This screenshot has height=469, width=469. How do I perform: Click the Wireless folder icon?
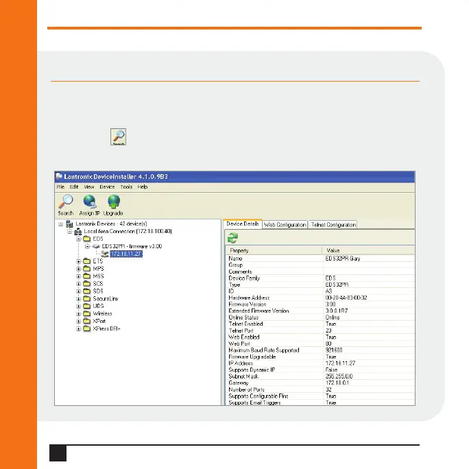87,313
